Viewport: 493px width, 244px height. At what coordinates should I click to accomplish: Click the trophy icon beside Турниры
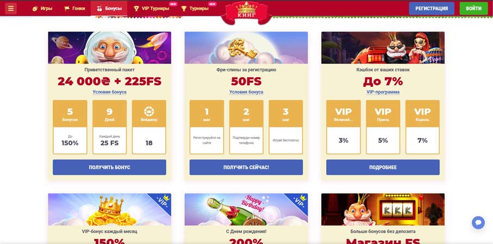click(184, 9)
